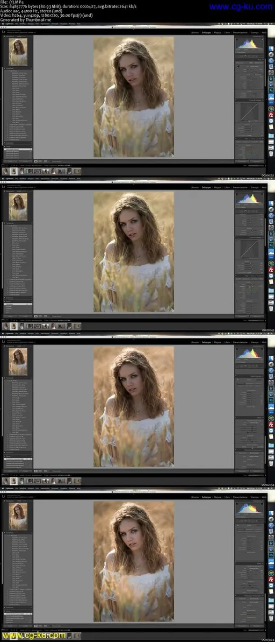
Task: Switch to Mappa module in the 00:00:52 frame
Action: 218,32
